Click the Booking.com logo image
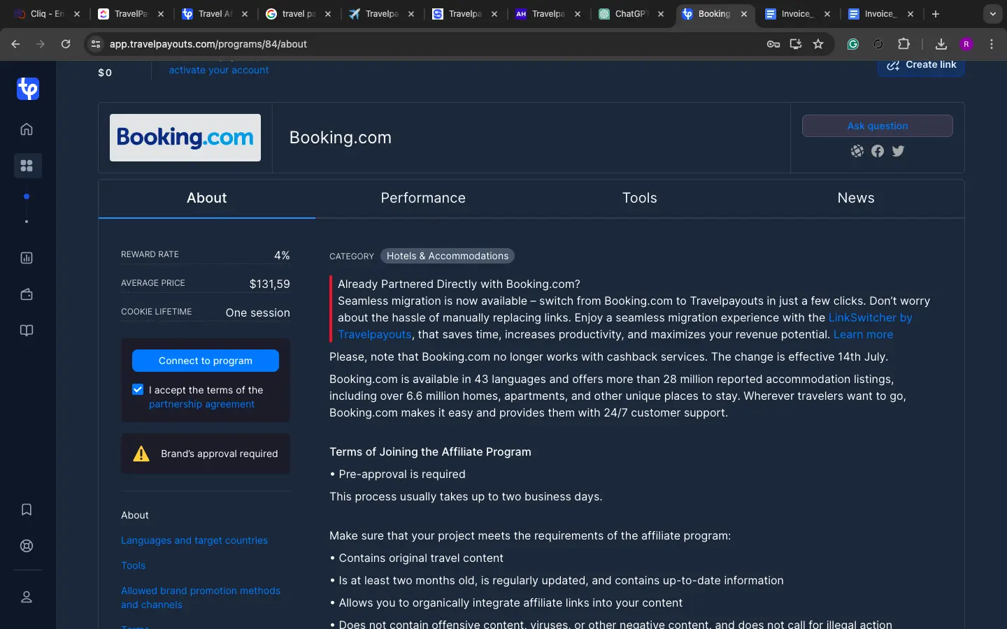 point(185,138)
